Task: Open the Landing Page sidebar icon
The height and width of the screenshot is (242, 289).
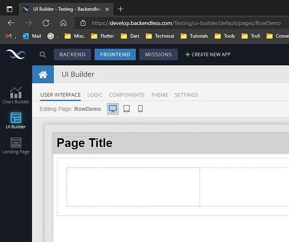Action: [15, 146]
